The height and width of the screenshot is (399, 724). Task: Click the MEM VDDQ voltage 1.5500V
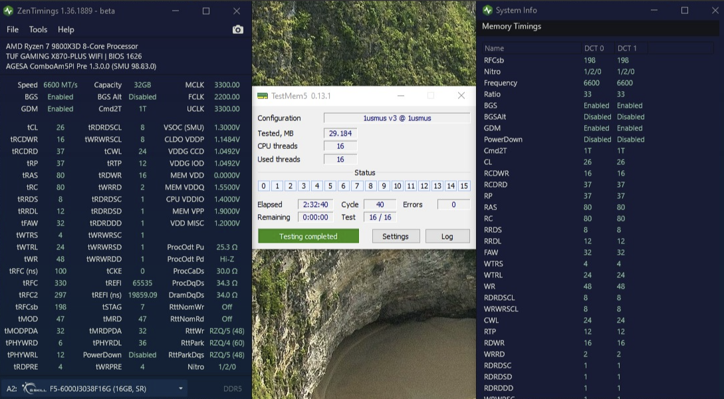click(x=227, y=188)
